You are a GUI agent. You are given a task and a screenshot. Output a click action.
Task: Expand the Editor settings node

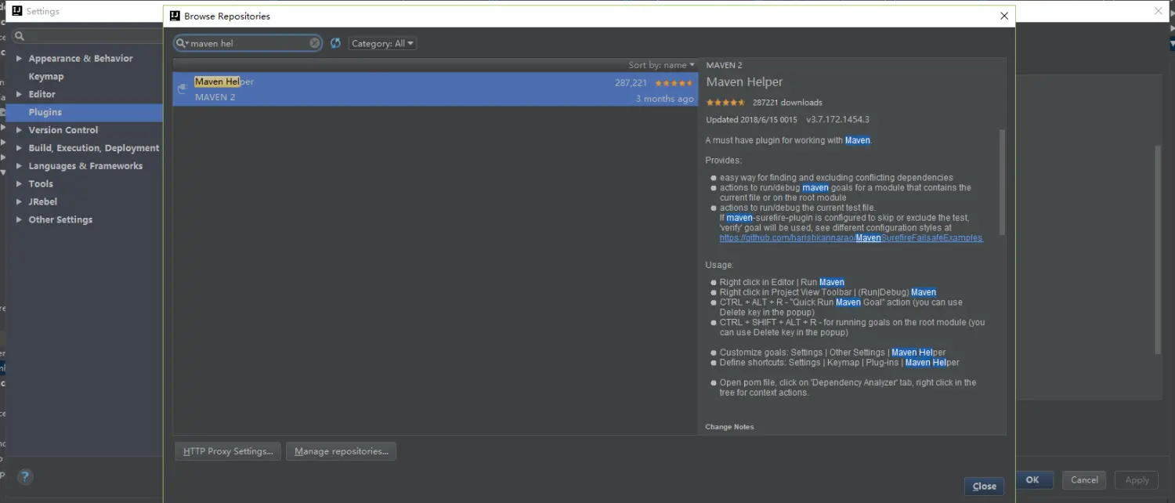(x=19, y=94)
